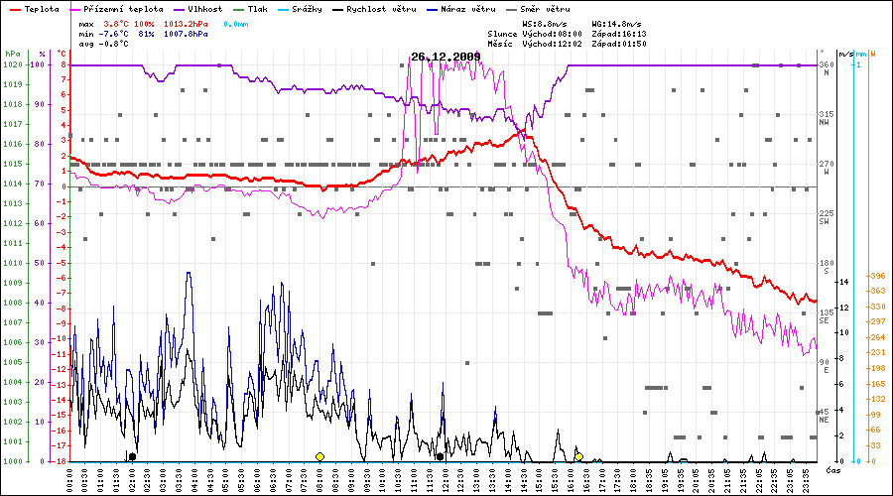Click the moonrise black marker near 12:02
The image size is (893, 496).
pyautogui.click(x=440, y=456)
